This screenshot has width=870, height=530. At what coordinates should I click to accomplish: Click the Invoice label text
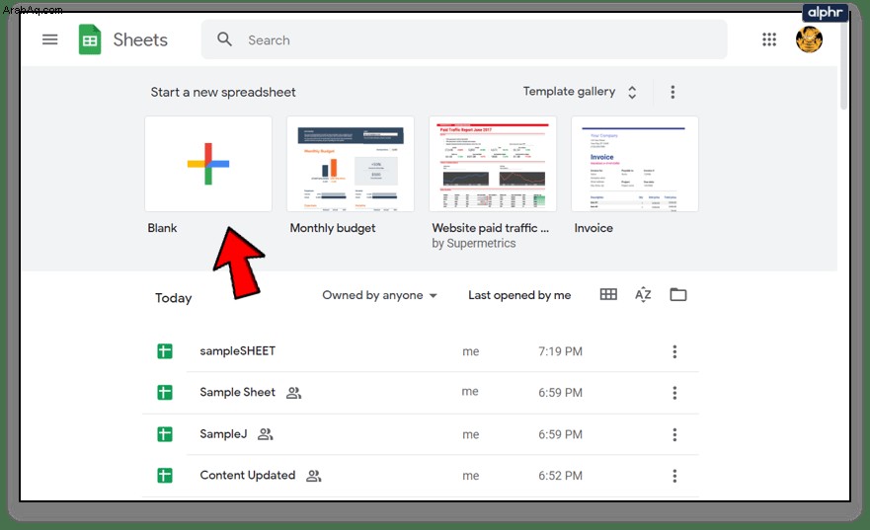593,228
